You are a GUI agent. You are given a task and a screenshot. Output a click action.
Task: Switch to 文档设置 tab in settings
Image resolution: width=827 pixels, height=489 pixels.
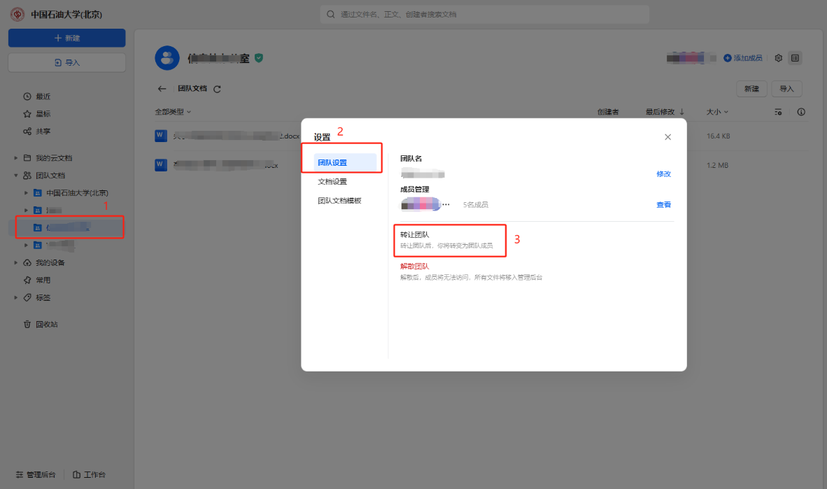(x=332, y=182)
